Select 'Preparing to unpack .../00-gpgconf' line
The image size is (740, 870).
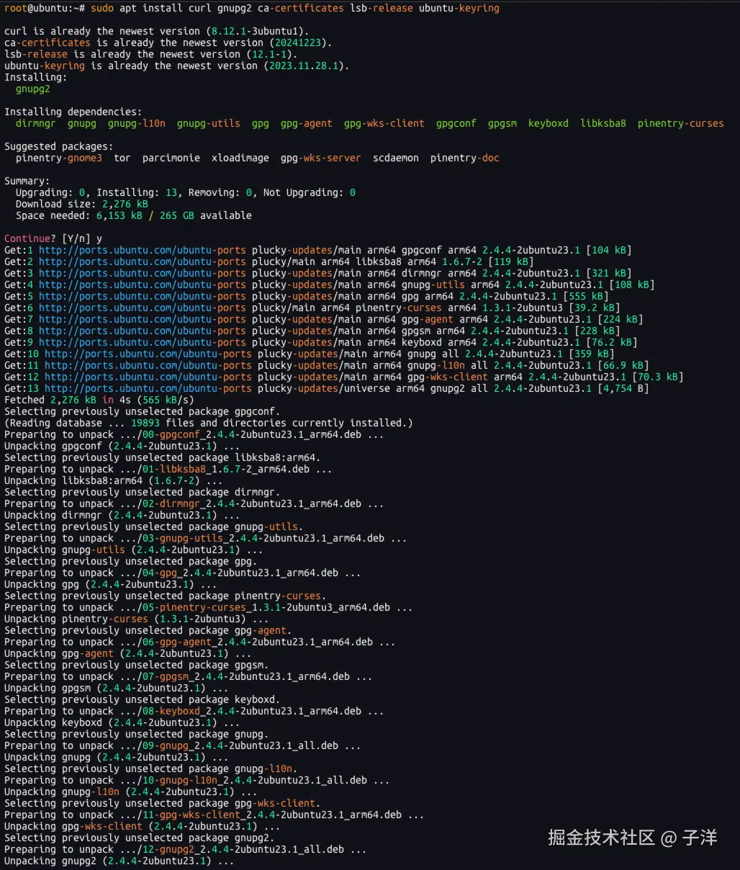point(194,435)
